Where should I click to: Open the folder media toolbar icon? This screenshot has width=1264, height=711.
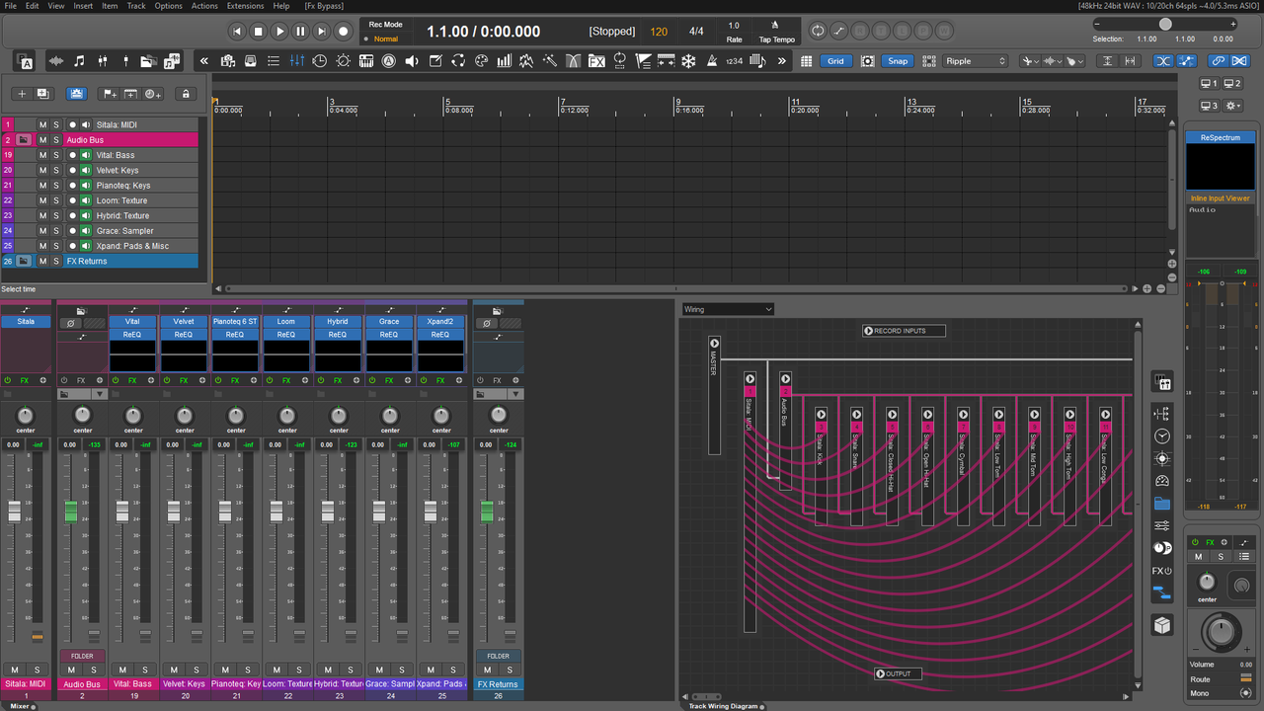[x=148, y=61]
